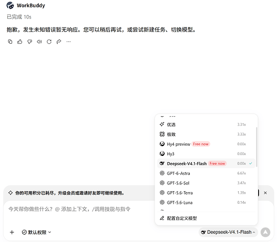
Task: Open 配置自定义模型 settings
Action: tap(206, 218)
